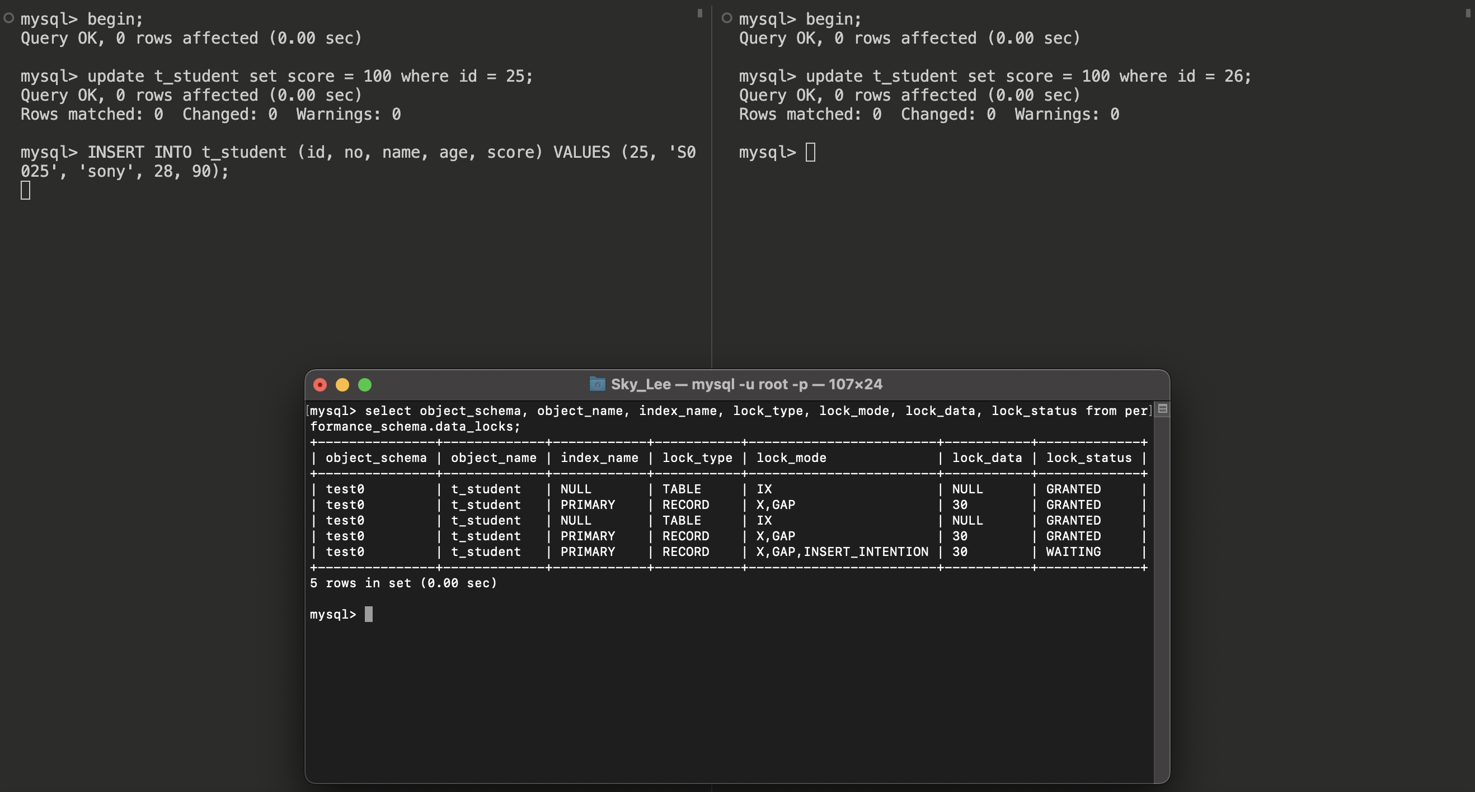Click the mysql prompt cursor in floating Terminal
Image resolution: width=1475 pixels, height=792 pixels.
369,614
